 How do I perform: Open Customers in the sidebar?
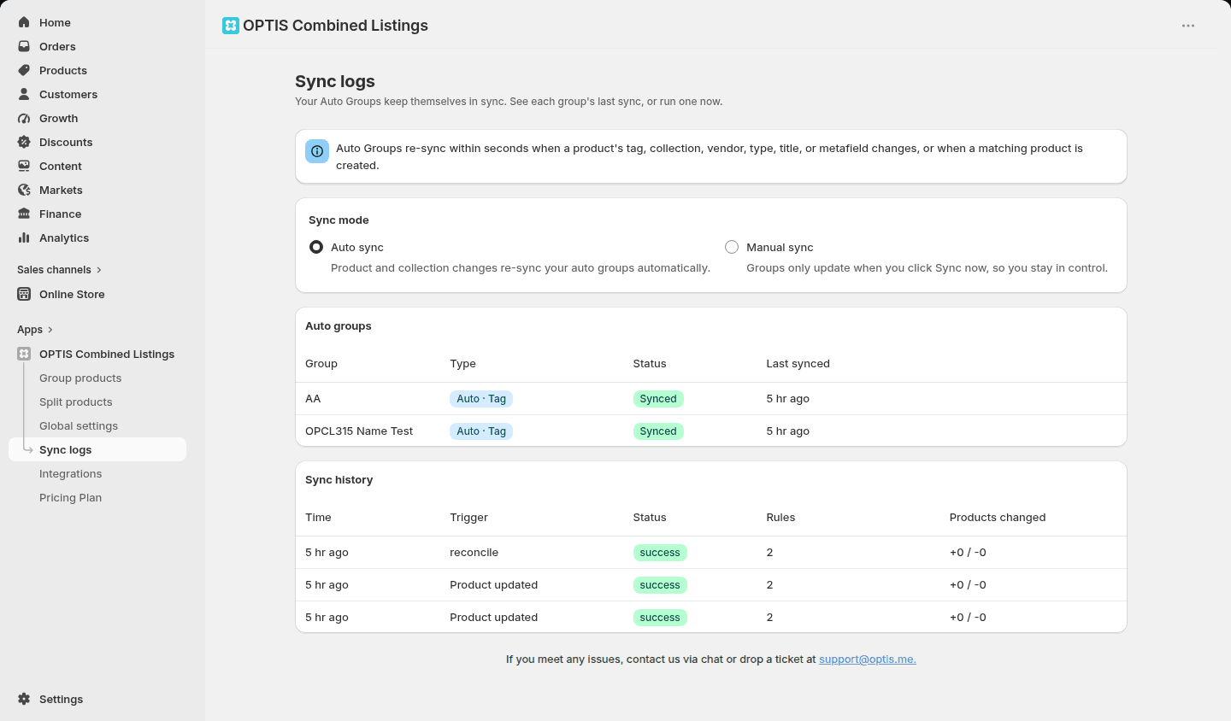click(x=68, y=94)
